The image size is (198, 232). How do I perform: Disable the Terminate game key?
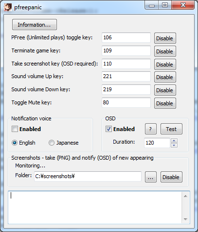[165, 51]
